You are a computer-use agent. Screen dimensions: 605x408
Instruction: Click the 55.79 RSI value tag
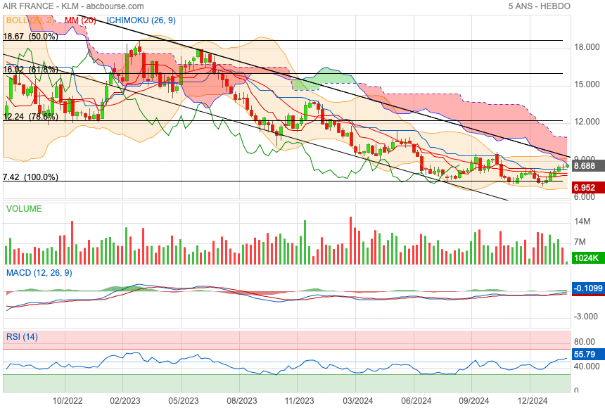coord(585,356)
